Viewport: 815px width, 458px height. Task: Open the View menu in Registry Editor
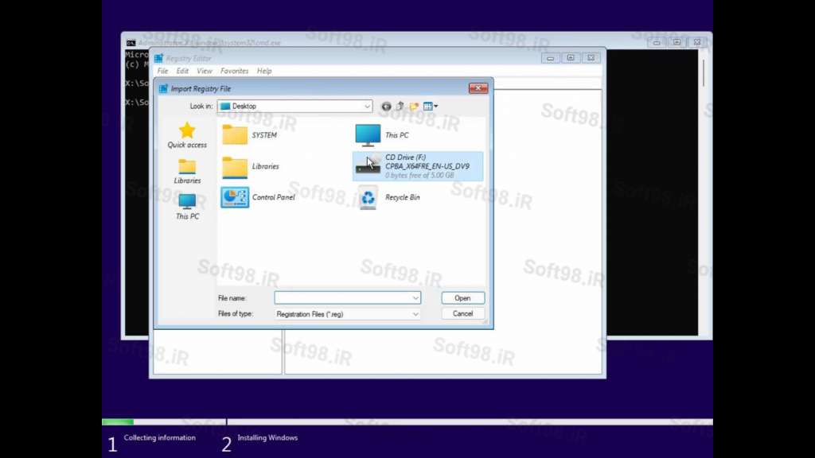205,71
